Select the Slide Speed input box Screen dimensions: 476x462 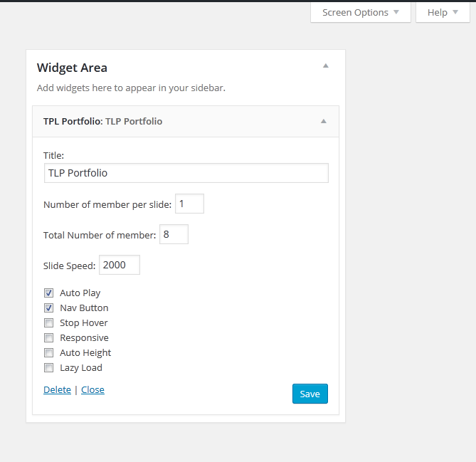point(120,265)
